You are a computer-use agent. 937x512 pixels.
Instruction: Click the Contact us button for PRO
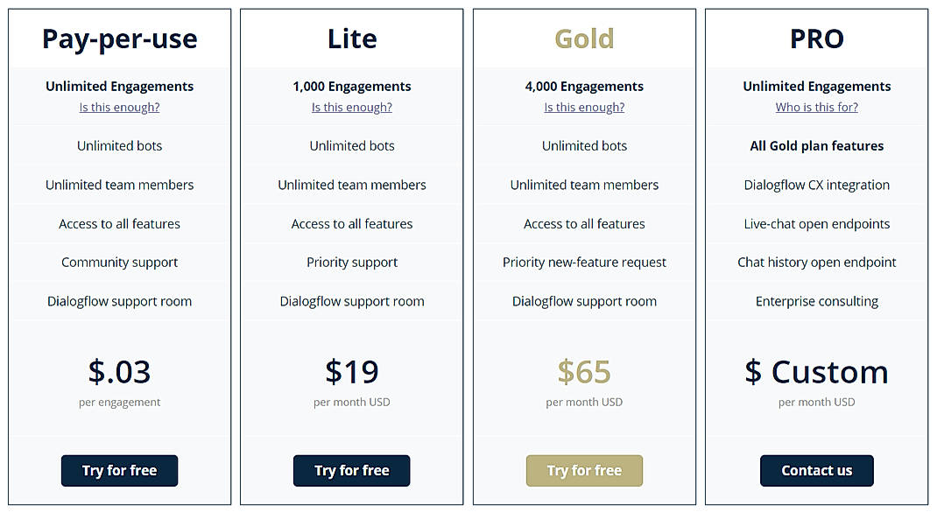click(816, 471)
